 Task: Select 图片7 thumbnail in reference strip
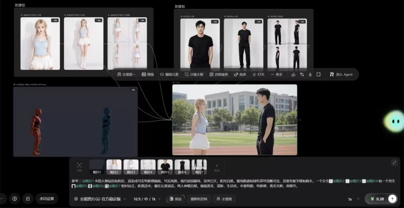point(199,167)
